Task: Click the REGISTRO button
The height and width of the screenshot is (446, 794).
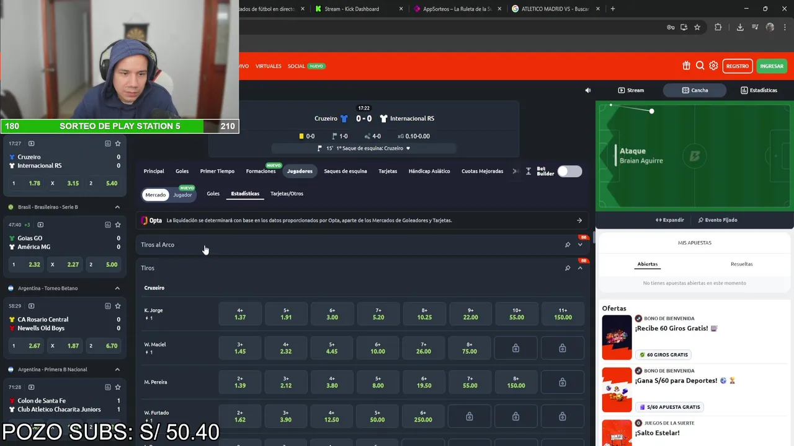Action: pyautogui.click(x=738, y=66)
